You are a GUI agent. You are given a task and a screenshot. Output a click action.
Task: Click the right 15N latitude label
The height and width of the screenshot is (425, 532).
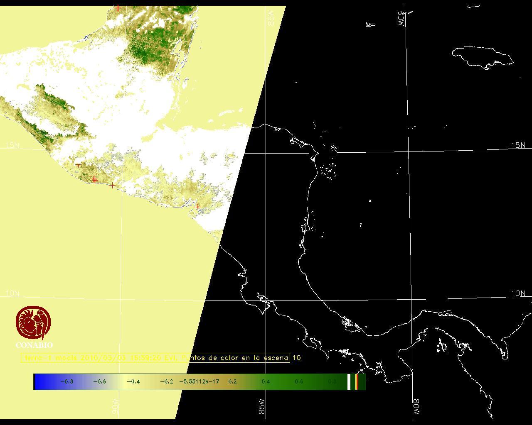(x=518, y=145)
